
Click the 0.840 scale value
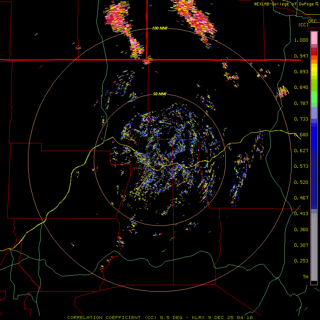301,87
